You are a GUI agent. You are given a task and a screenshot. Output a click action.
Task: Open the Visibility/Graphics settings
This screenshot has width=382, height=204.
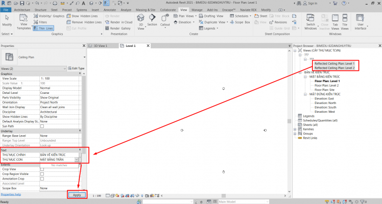49,16
